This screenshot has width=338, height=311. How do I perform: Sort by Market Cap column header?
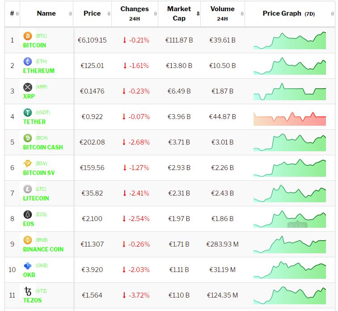pyautogui.click(x=179, y=13)
